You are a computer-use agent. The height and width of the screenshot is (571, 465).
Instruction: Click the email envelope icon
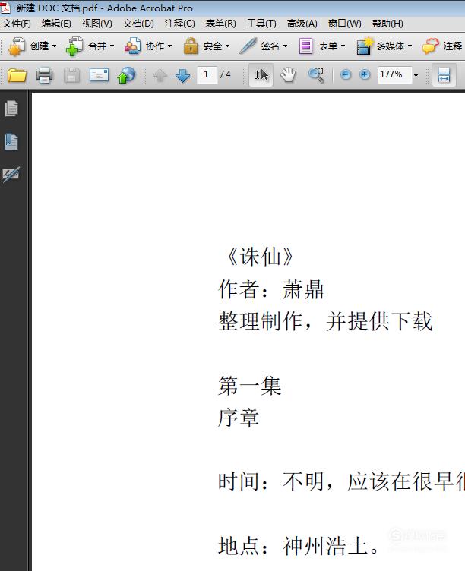99,75
